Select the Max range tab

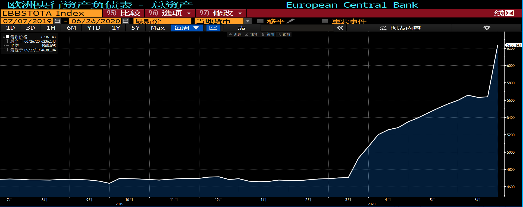pyautogui.click(x=158, y=28)
